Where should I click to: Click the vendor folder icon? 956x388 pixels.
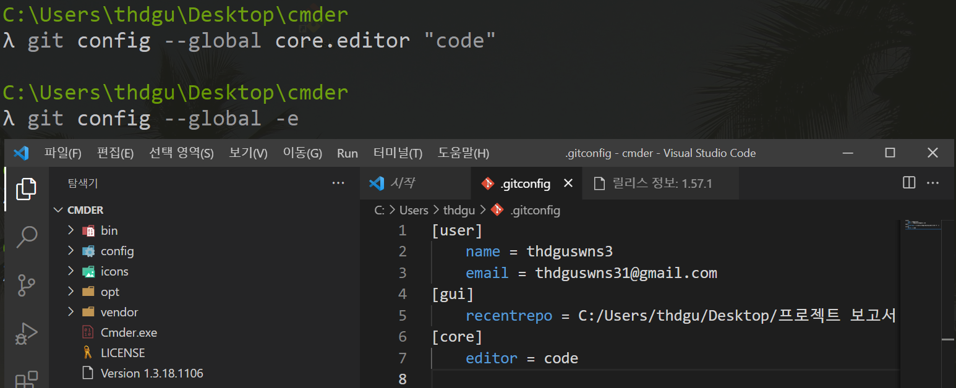click(x=88, y=312)
